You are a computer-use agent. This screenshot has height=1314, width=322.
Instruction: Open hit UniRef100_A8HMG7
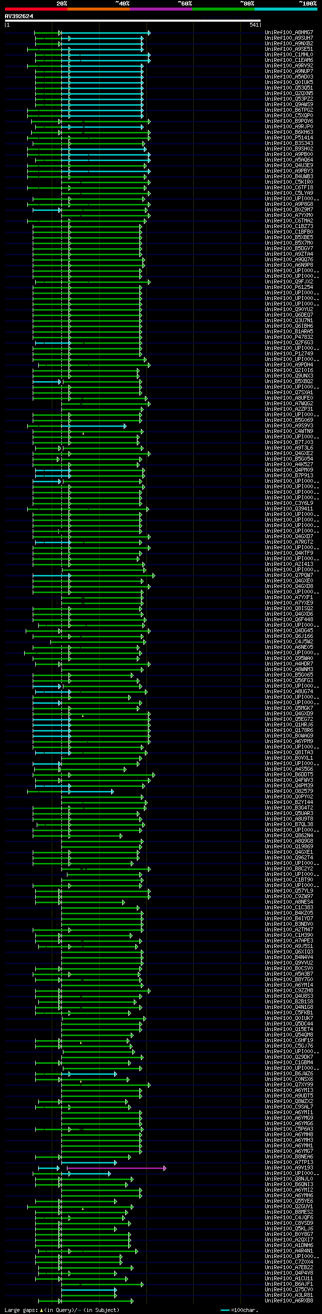[x=289, y=32]
